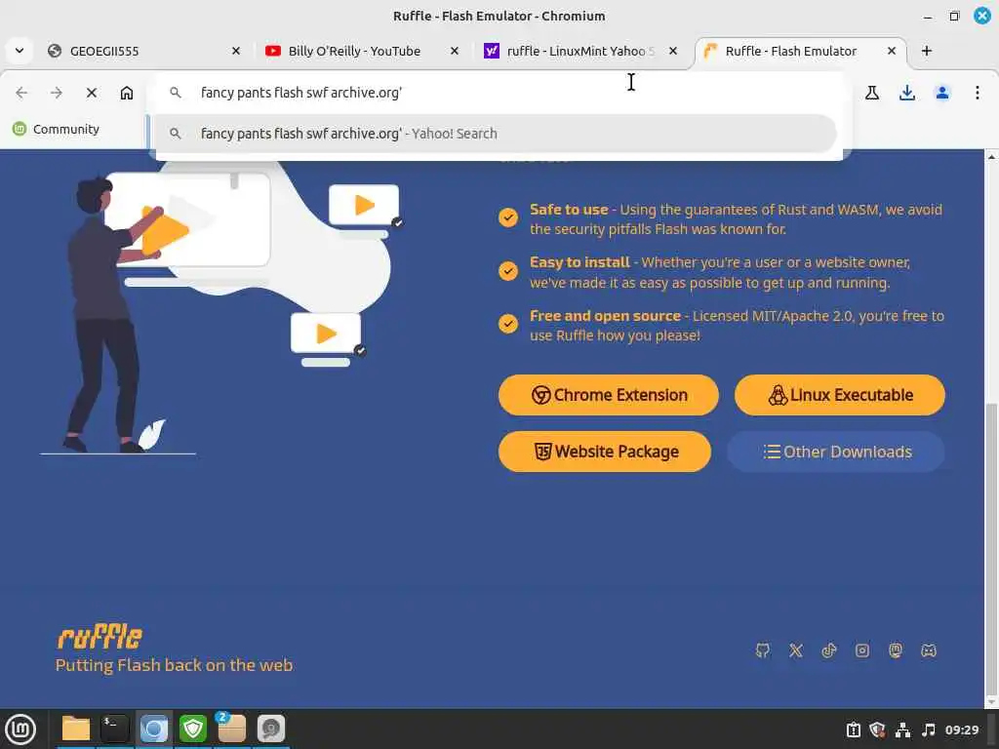Click the Chromium taskbar icon
Image resolution: width=999 pixels, height=749 pixels.
(153, 729)
